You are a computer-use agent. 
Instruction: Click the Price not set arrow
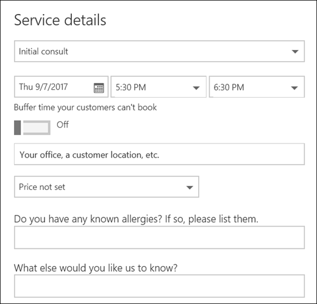coord(190,187)
